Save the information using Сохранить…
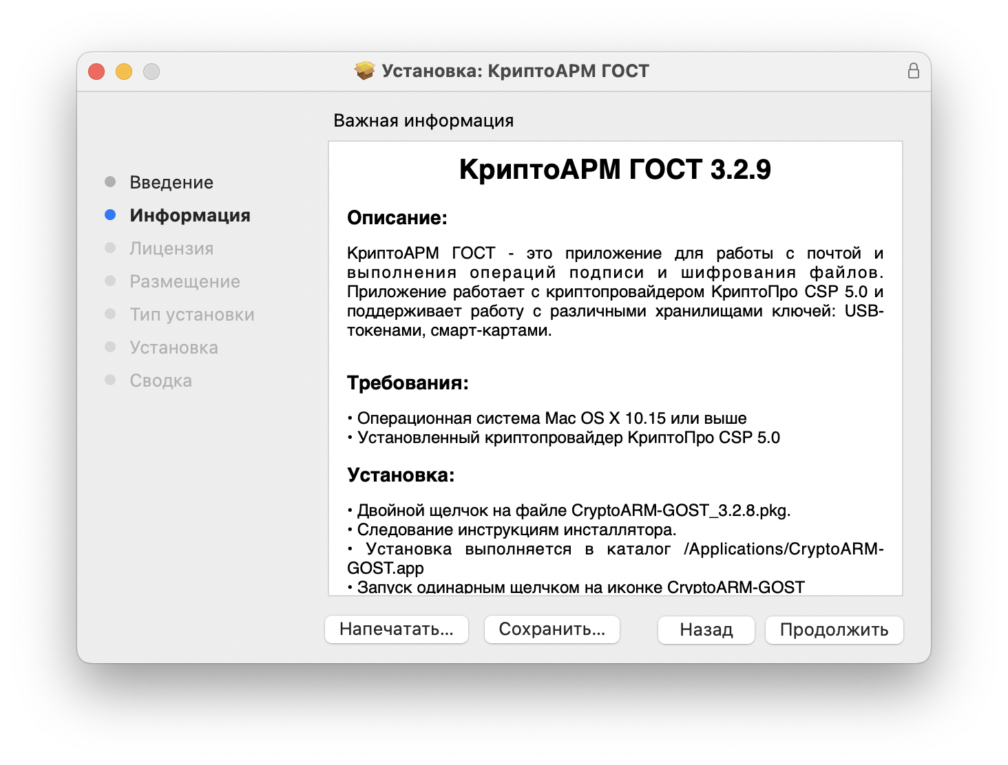1008x765 pixels. click(552, 629)
